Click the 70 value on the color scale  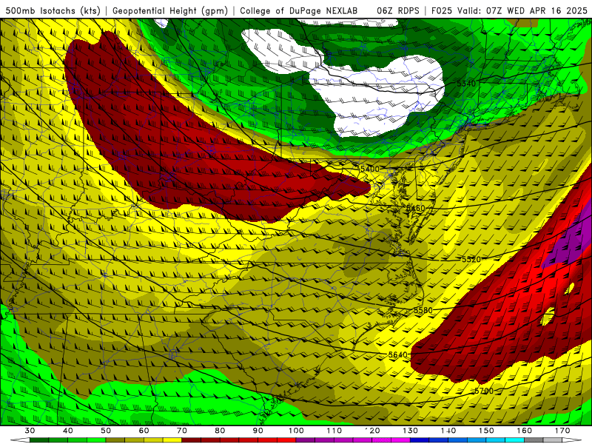[x=182, y=431]
